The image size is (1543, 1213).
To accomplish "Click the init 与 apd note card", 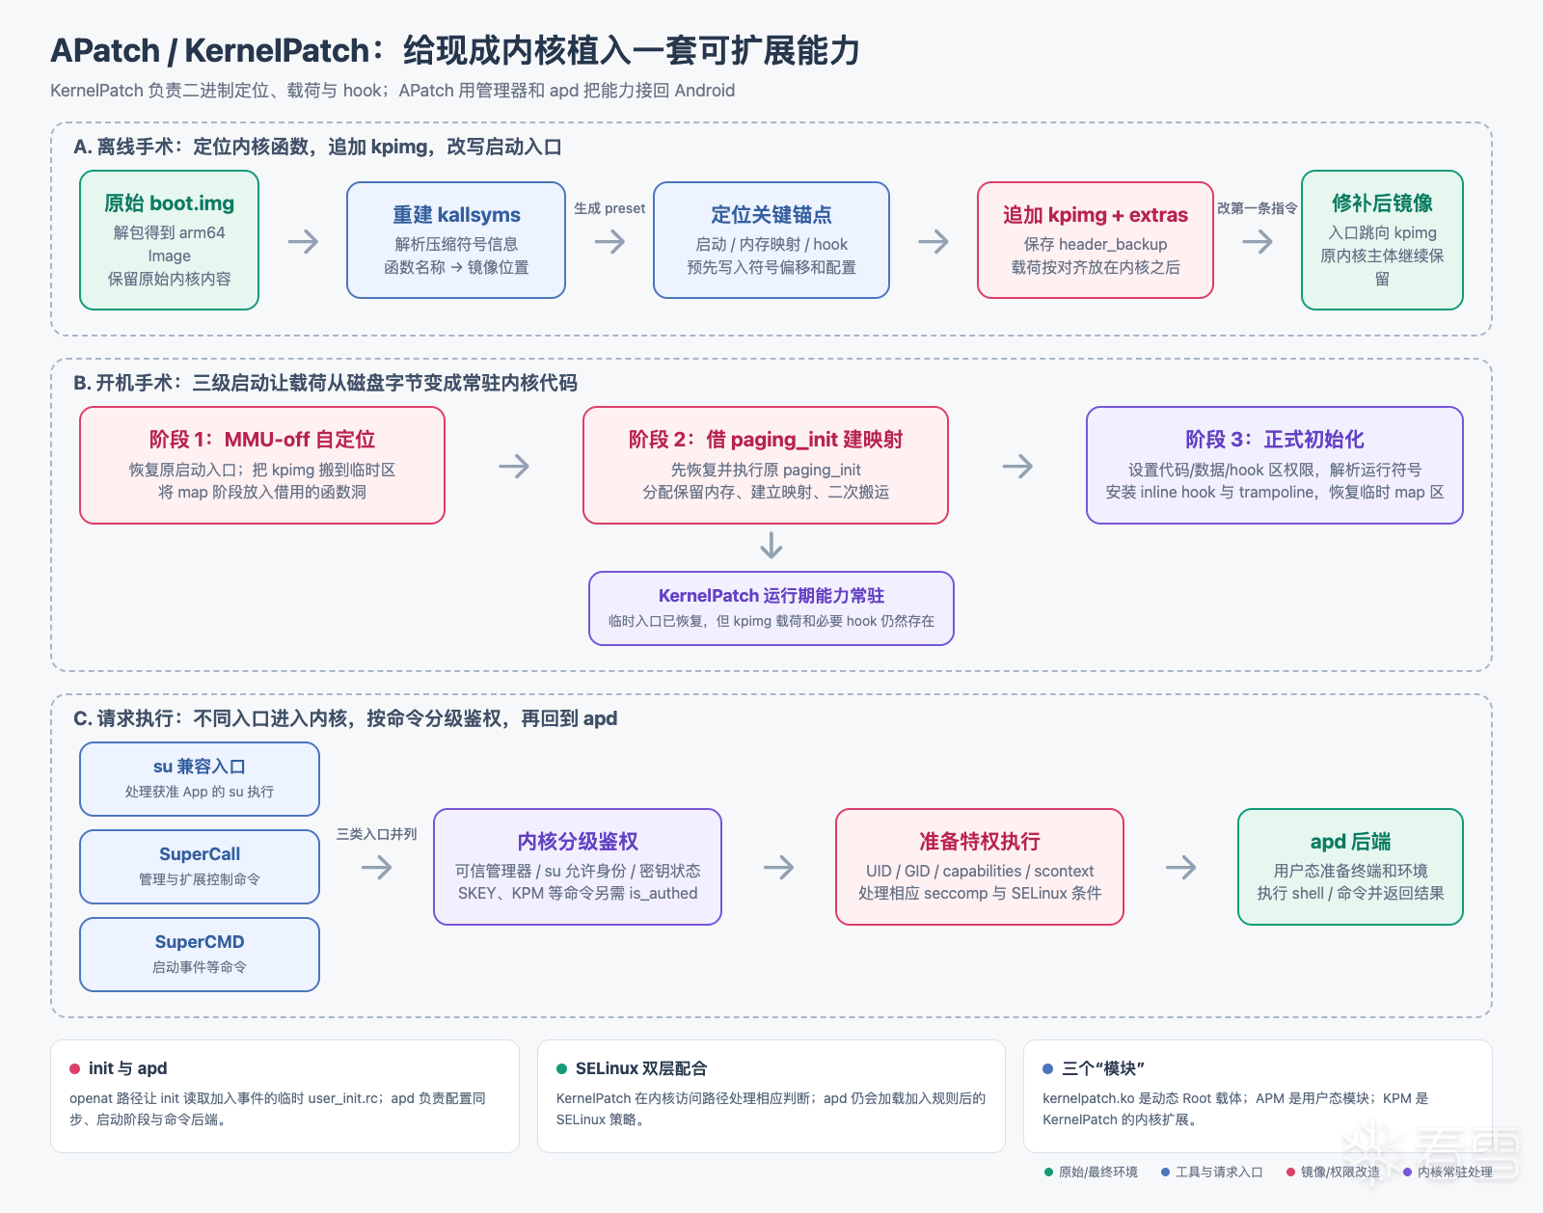I will point(284,1096).
